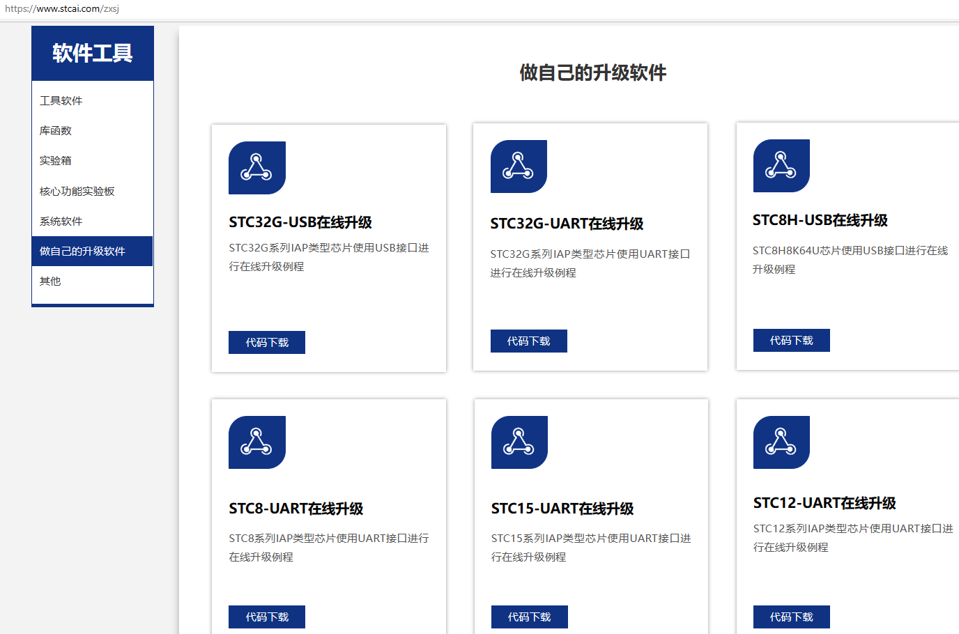Viewport: 959px width, 634px height.
Task: Click the STC15-UART card icon
Action: pos(519,442)
